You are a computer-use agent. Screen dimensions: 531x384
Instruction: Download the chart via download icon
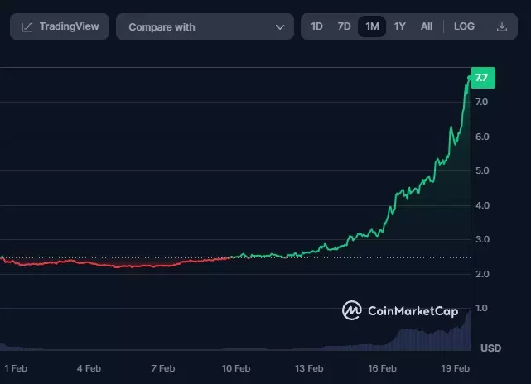(x=501, y=26)
